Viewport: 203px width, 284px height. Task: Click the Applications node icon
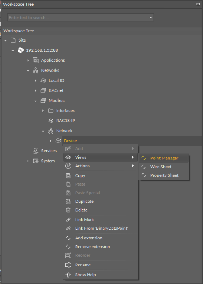coord(36,60)
